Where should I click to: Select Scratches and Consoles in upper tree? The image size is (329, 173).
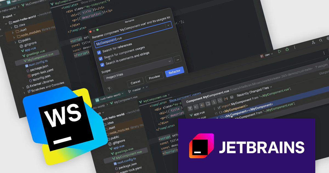point(45,87)
